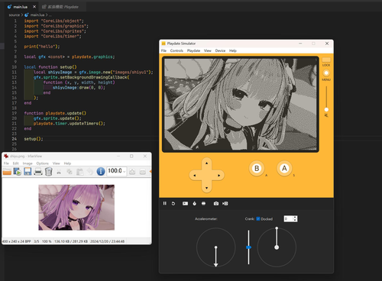Image resolution: width=382 pixels, height=281 pixels.
Task: Open the IrfanView Image menu
Action: point(28,163)
